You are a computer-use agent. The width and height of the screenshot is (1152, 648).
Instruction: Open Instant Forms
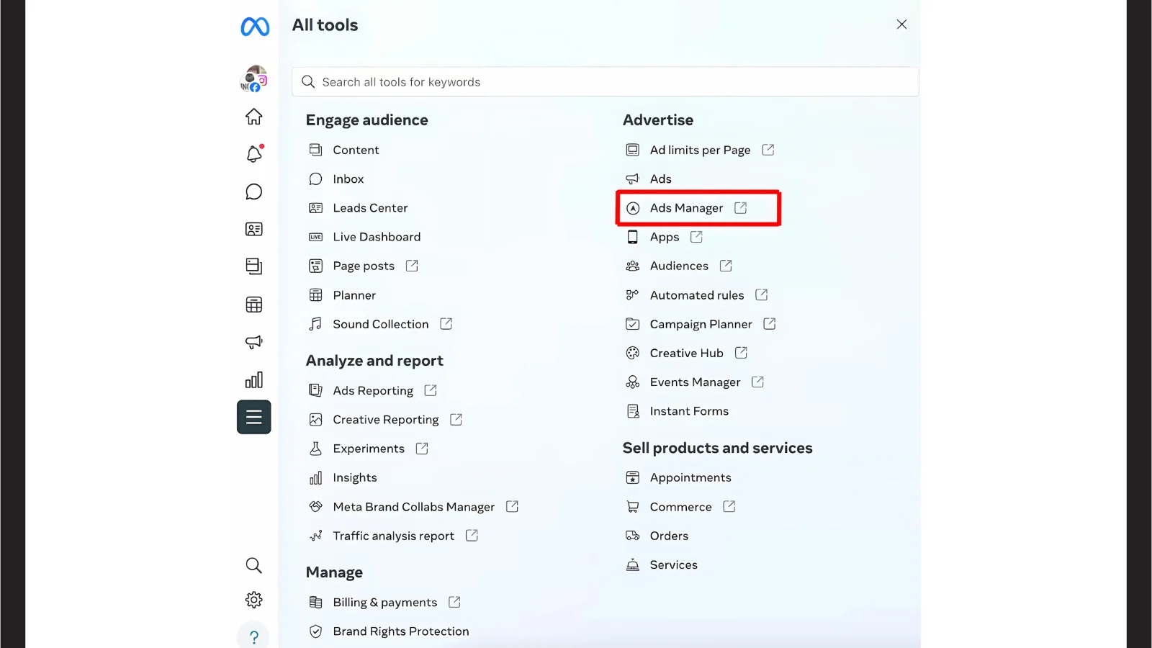click(689, 411)
